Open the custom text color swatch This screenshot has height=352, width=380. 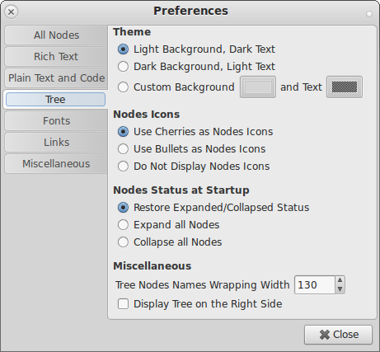tap(345, 87)
